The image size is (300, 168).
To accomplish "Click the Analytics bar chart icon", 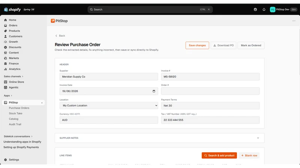I will (x=5, y=69).
